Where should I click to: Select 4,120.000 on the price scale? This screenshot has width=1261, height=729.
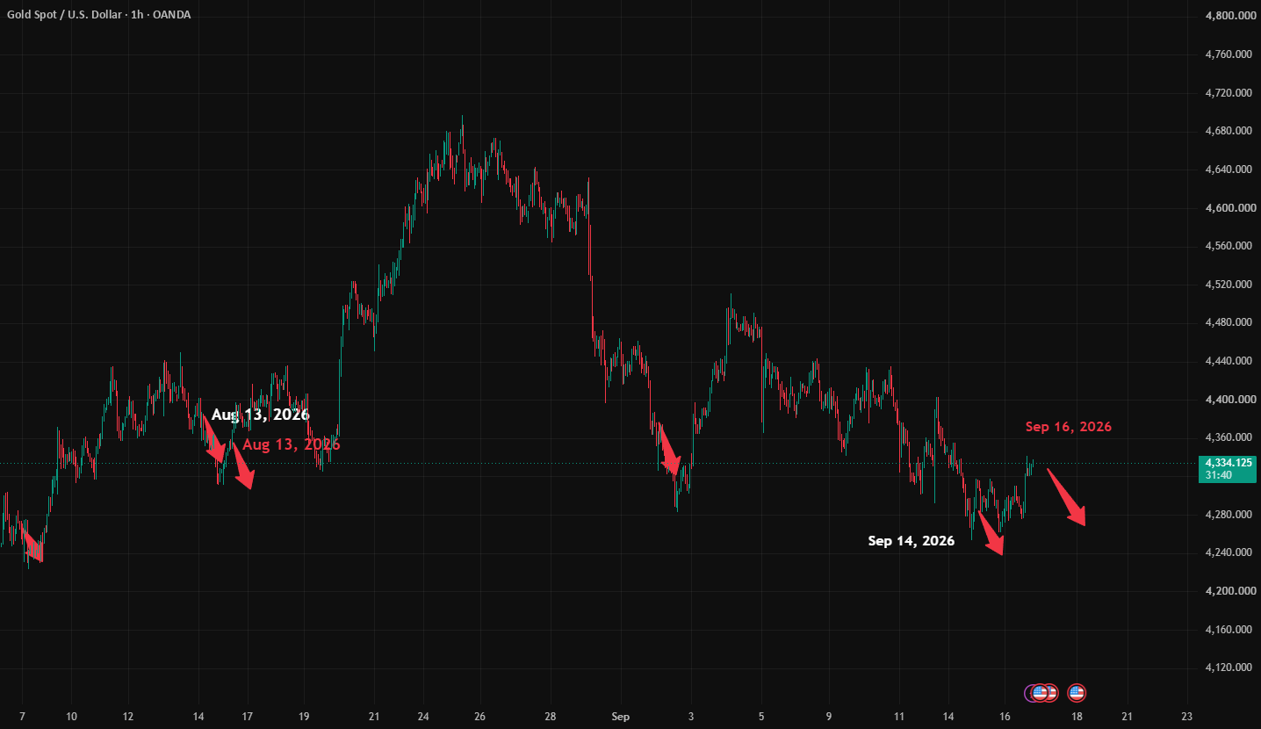[x=1228, y=668]
